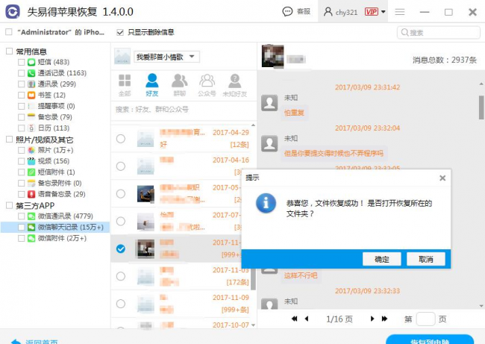Viewport: 485px width, 344px height.
Task: Click the user profile icon beside chy321
Action: tap(328, 12)
